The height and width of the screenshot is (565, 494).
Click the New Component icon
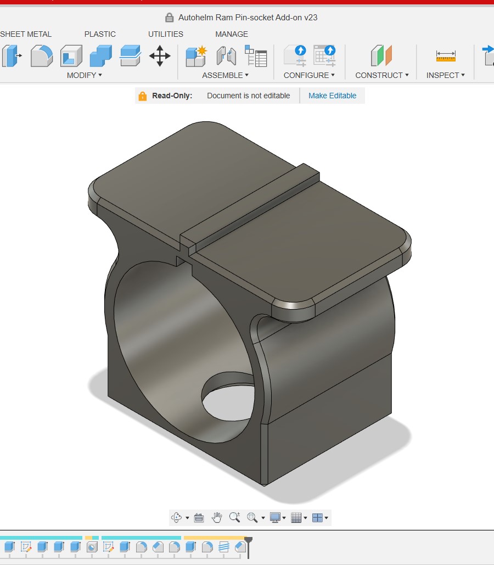(197, 56)
